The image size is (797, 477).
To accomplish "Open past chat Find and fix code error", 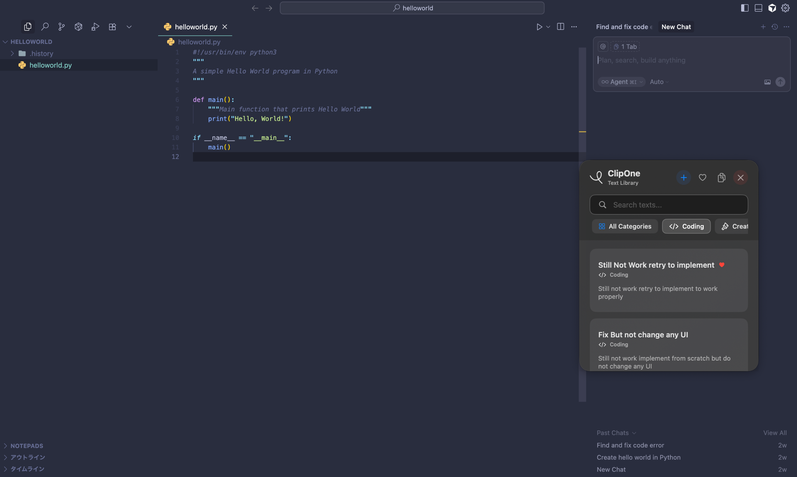I will pyautogui.click(x=692, y=445).
